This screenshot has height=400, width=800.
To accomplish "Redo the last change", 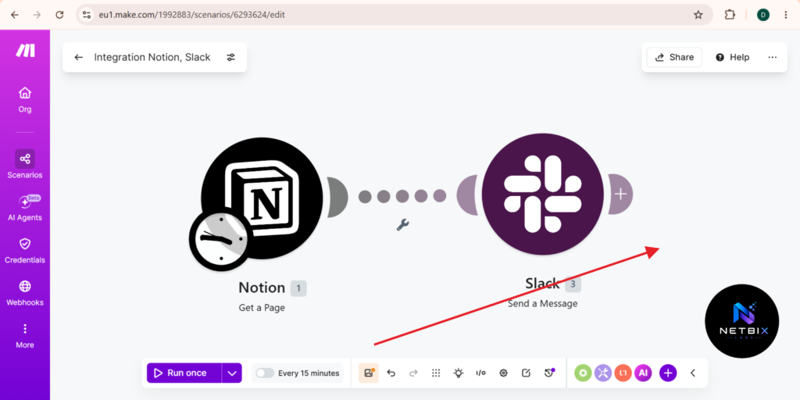I will point(414,373).
